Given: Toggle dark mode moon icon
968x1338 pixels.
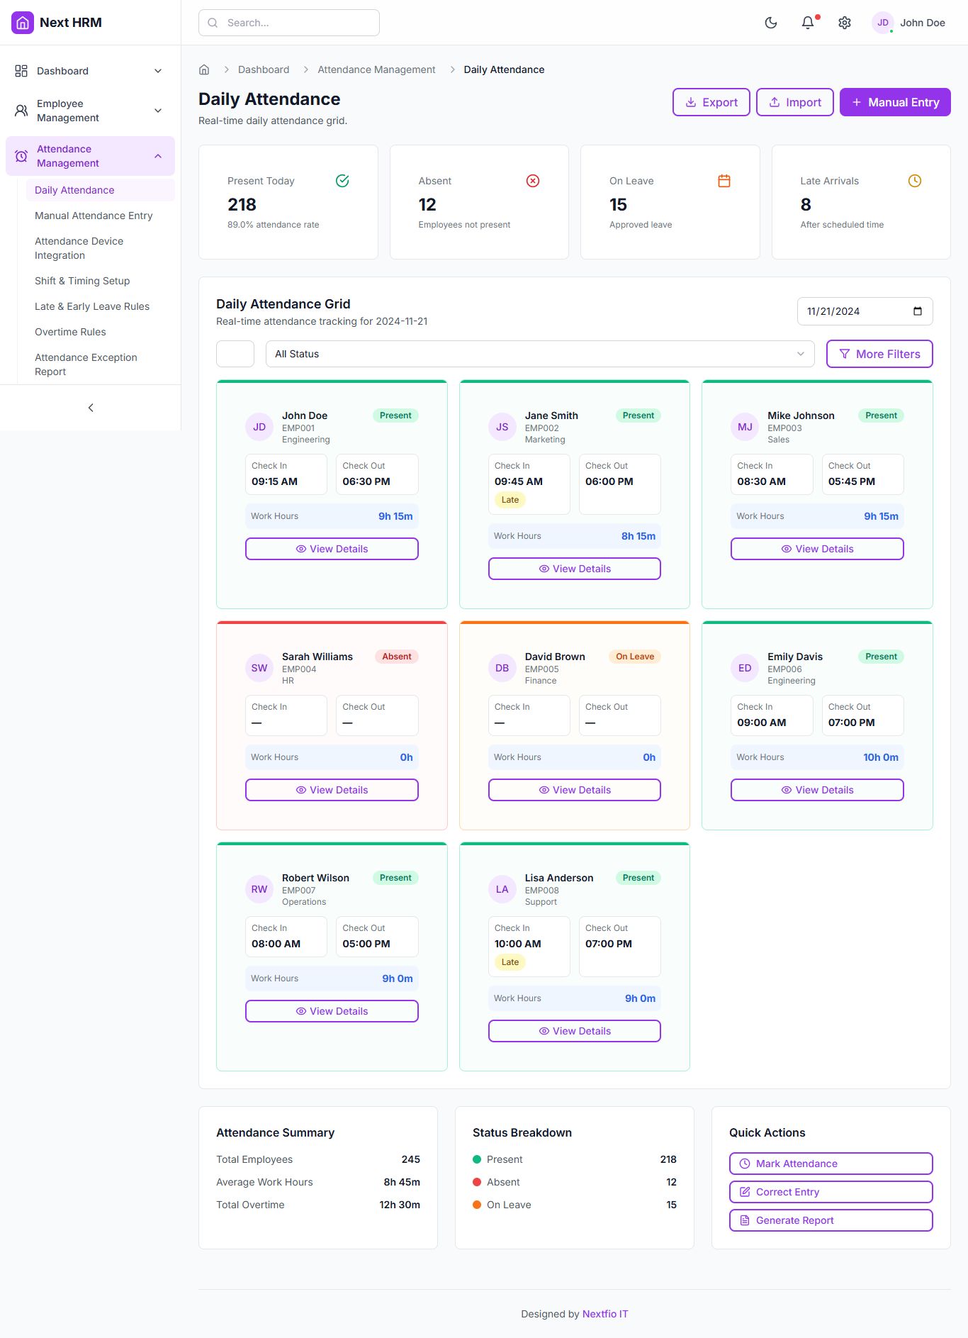Looking at the screenshot, I should (771, 23).
